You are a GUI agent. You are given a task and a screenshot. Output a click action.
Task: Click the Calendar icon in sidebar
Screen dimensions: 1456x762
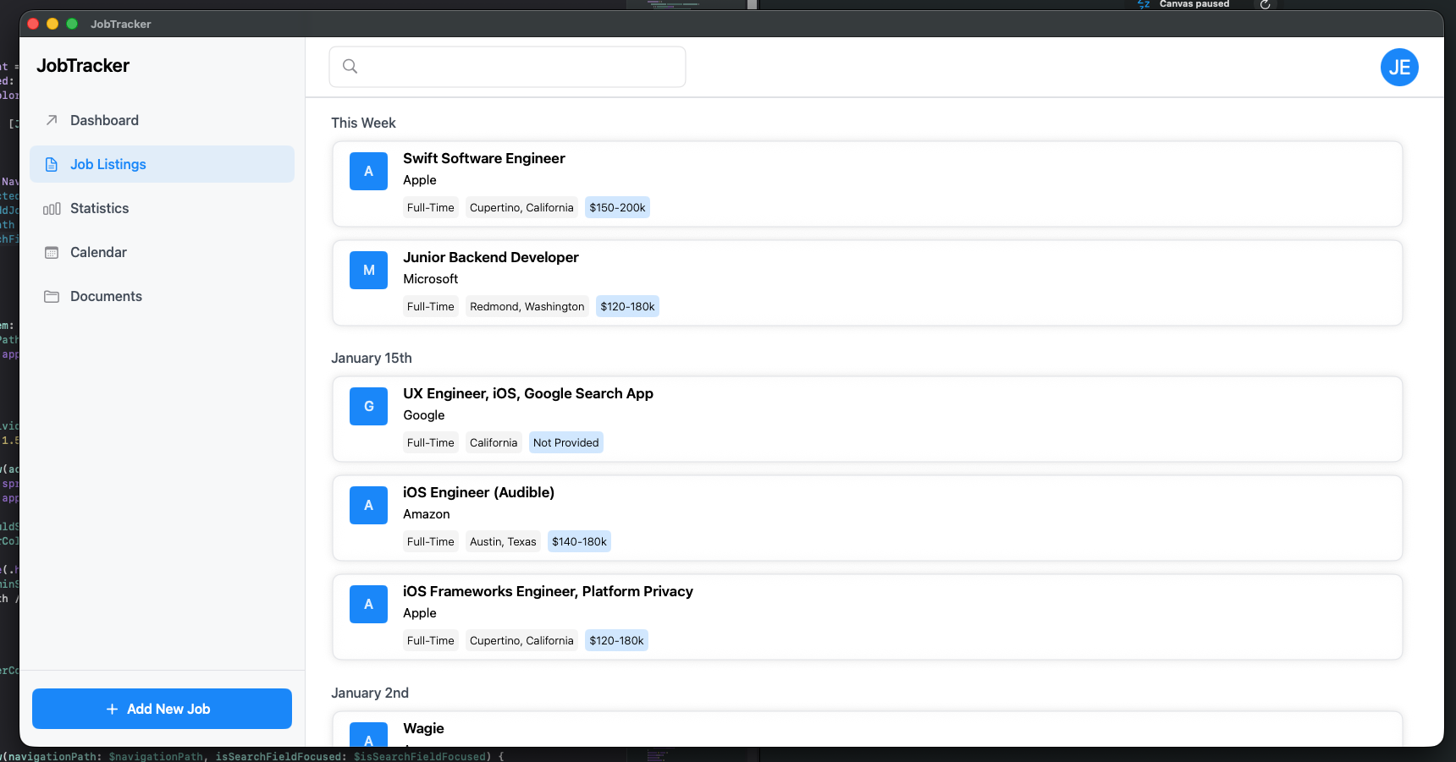point(52,252)
